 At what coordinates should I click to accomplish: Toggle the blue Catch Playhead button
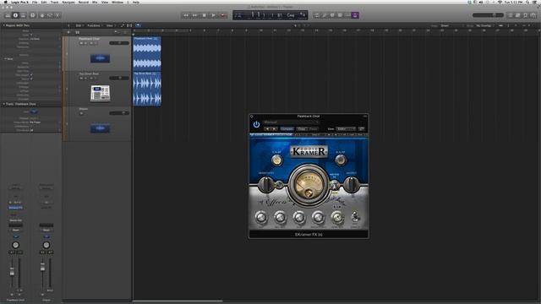point(138,25)
